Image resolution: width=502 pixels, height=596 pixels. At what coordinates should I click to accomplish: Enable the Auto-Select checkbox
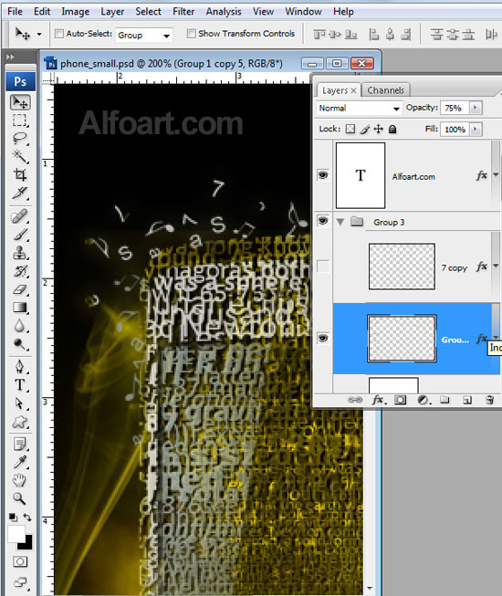tap(59, 34)
